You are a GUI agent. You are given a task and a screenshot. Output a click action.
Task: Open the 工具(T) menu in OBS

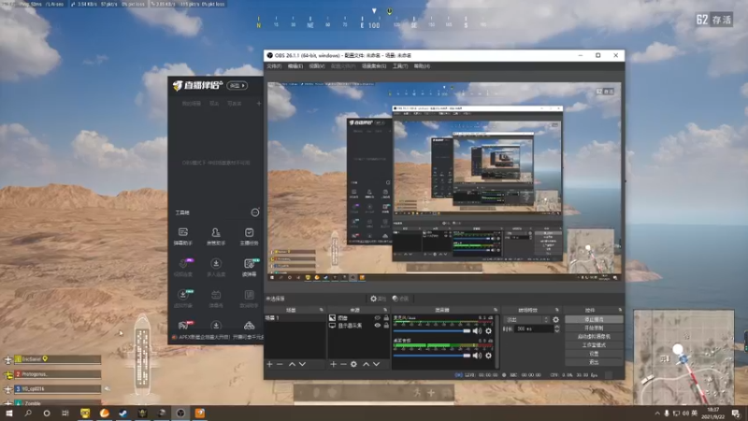pos(400,65)
